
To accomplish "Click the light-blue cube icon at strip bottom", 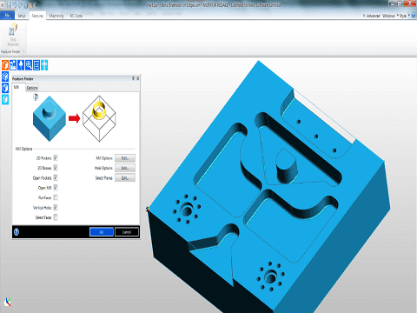I will (x=5, y=99).
